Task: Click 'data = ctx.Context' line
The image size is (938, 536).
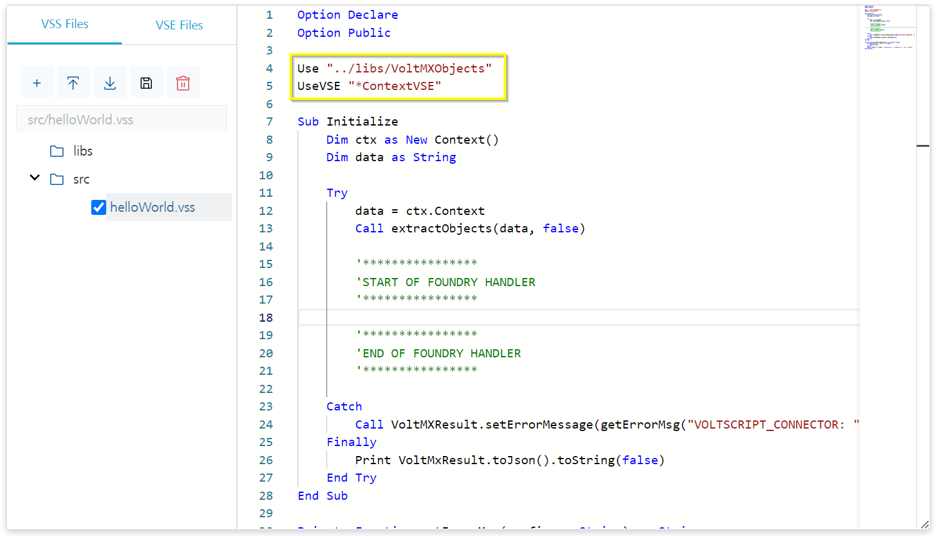Action: pyautogui.click(x=420, y=211)
